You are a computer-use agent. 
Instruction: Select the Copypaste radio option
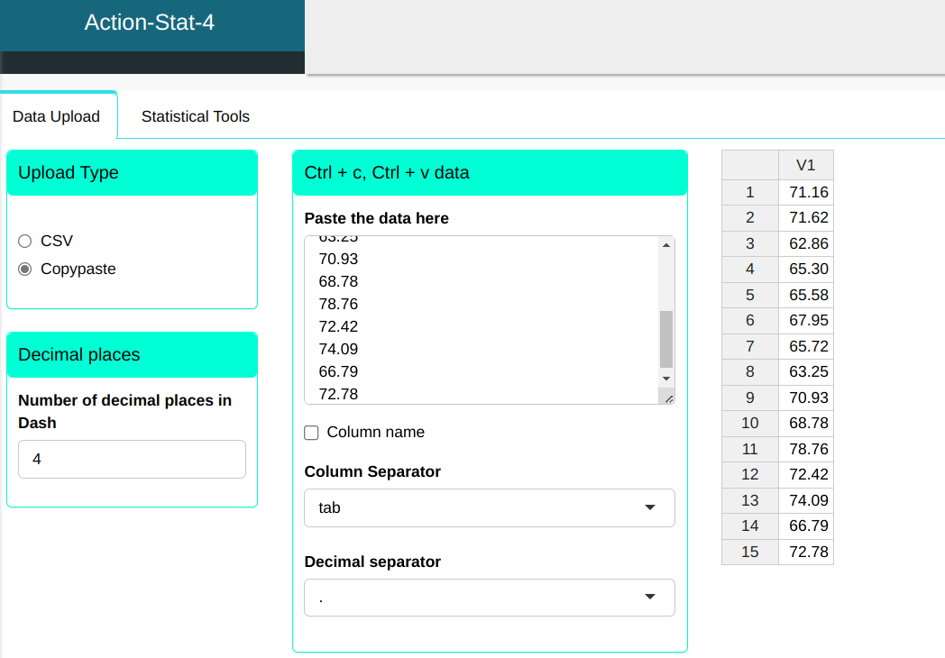[25, 269]
